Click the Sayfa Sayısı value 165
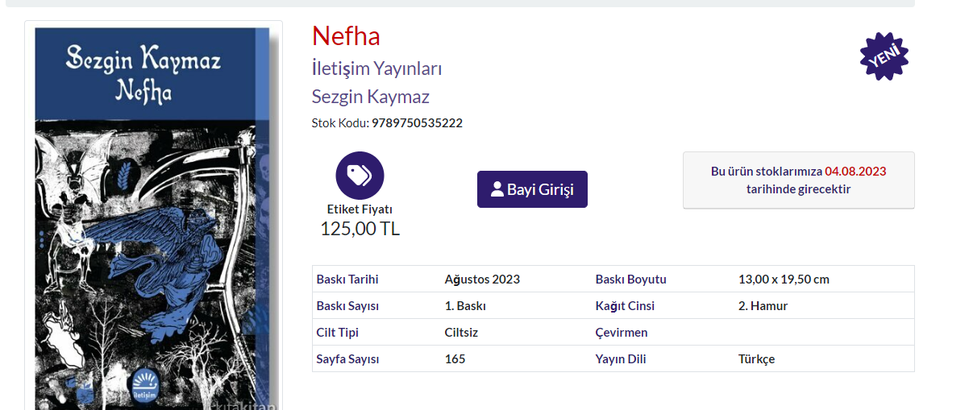The width and height of the screenshot is (969, 410). pos(455,359)
